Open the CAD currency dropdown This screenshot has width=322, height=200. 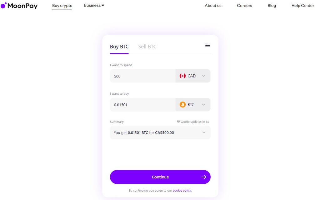point(204,76)
